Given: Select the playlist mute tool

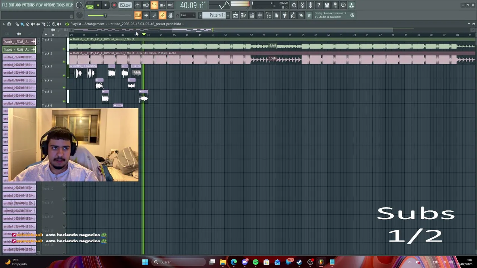Looking at the screenshot, I should [x=33, y=24].
